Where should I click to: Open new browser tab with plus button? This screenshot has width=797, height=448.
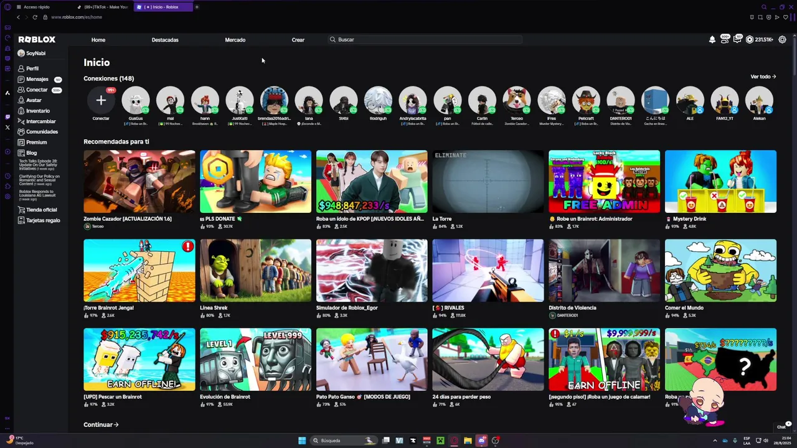[197, 7]
